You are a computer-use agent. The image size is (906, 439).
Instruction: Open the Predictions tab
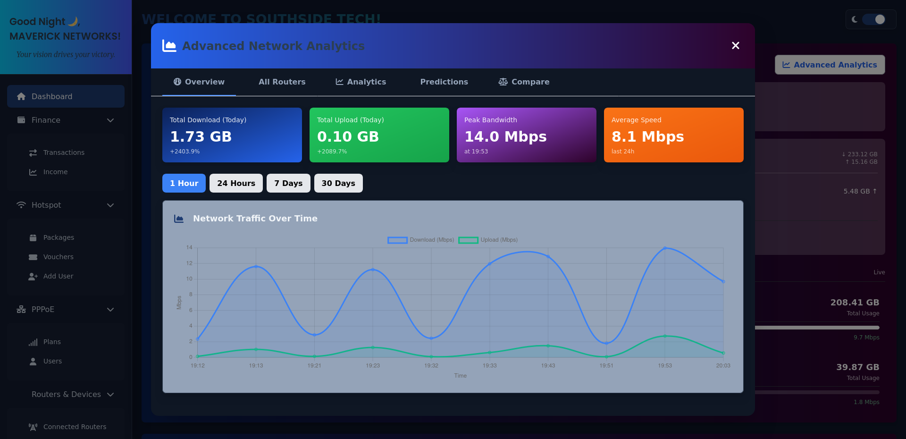(x=444, y=82)
